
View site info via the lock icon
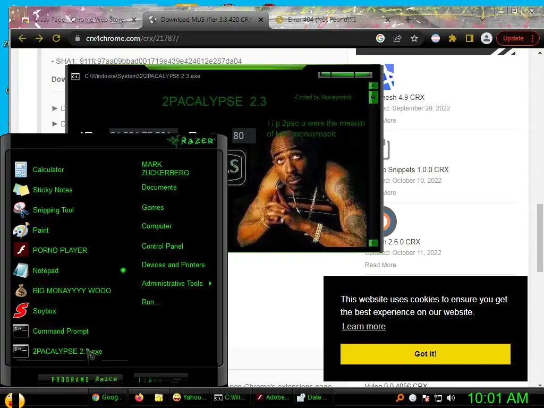[78, 38]
